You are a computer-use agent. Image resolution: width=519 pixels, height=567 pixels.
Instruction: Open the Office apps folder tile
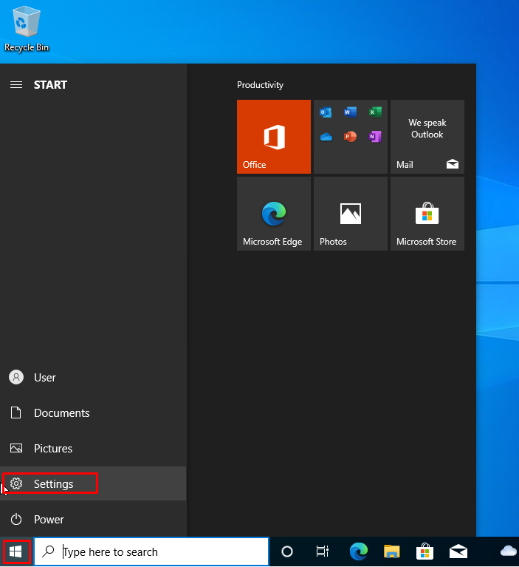[x=350, y=137]
